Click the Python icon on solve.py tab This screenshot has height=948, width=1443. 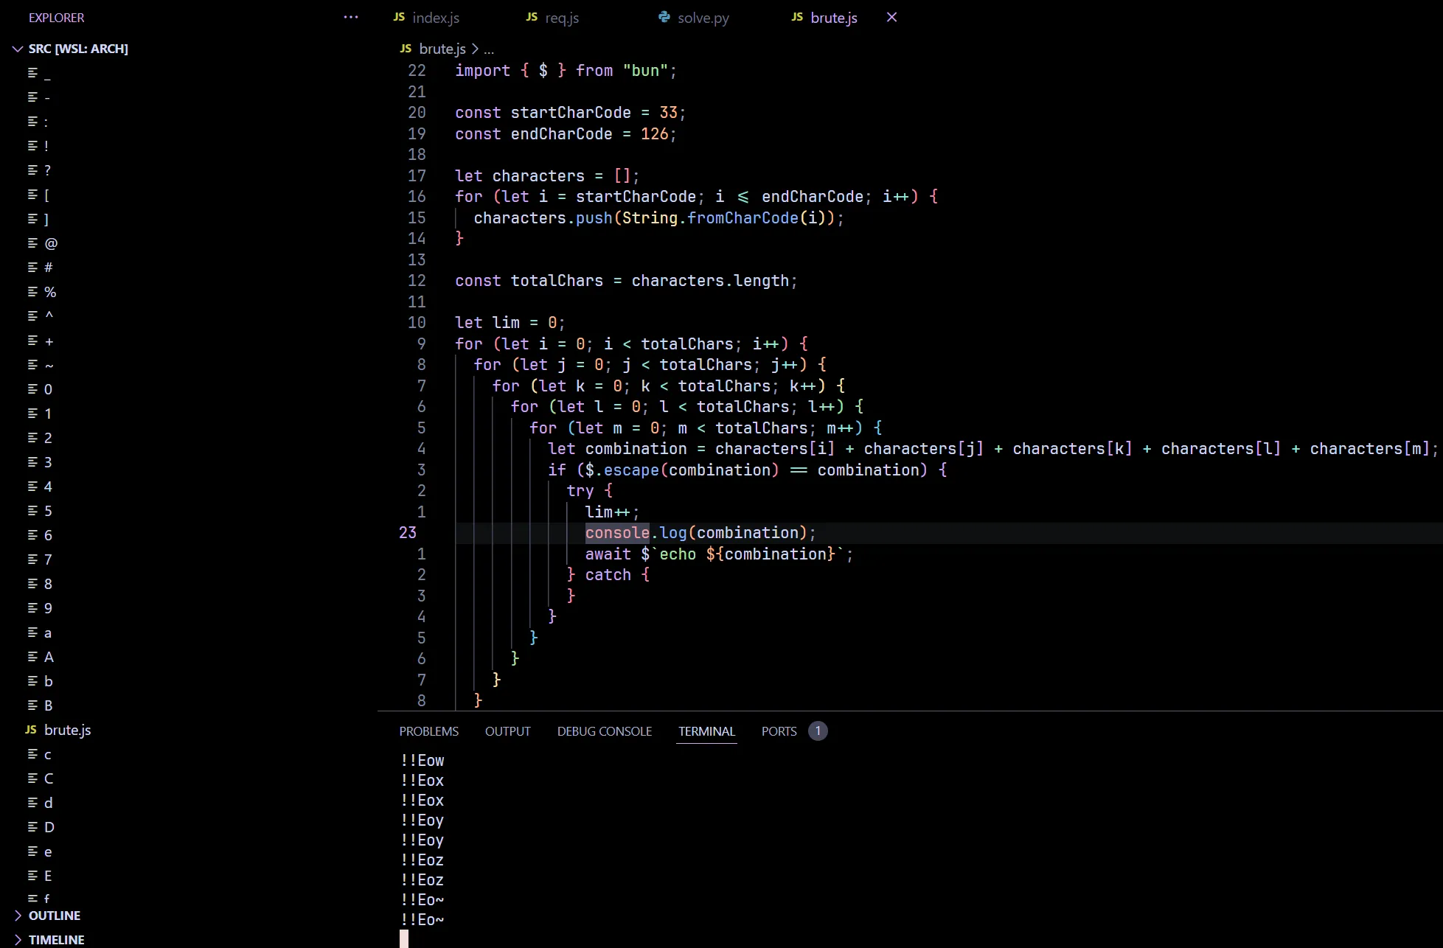coord(664,17)
